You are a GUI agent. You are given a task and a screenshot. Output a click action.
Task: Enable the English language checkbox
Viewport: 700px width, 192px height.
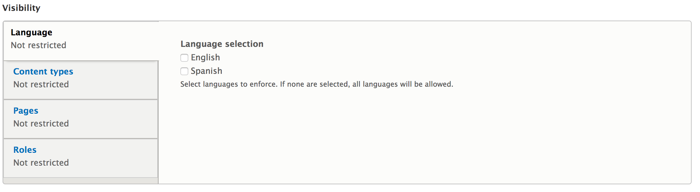pos(184,58)
